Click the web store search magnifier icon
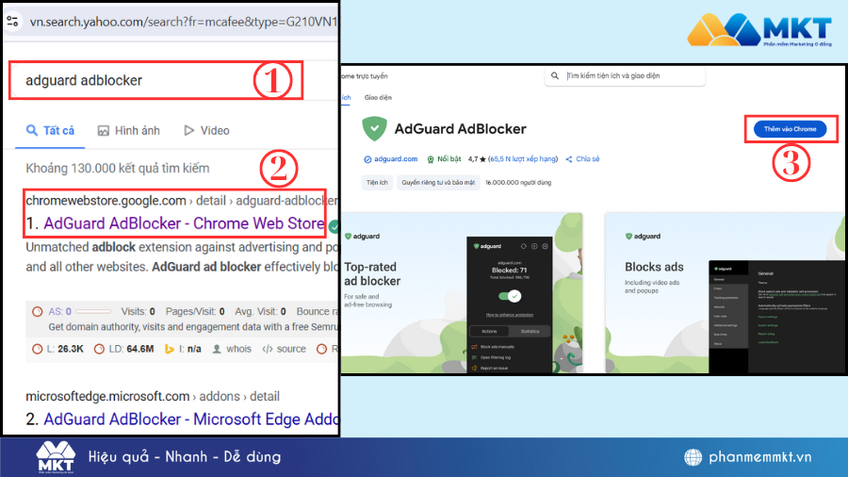Image resolution: width=848 pixels, height=477 pixels. click(x=555, y=75)
